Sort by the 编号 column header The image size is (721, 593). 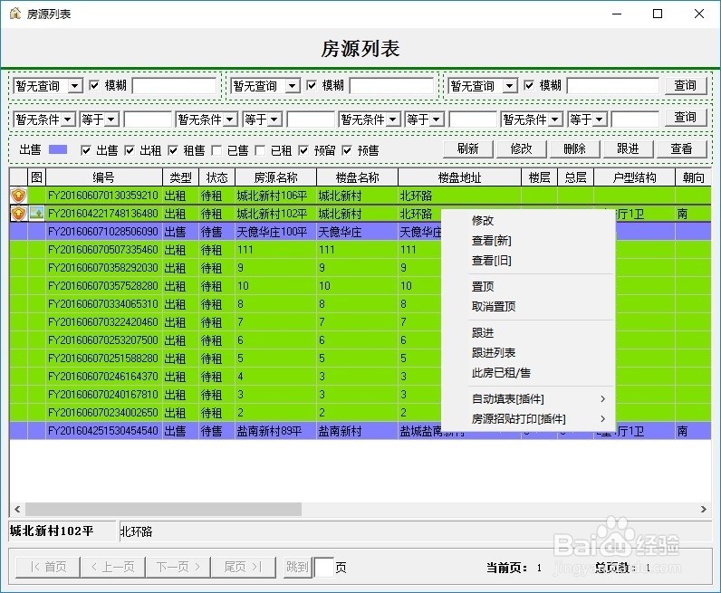[x=104, y=177]
